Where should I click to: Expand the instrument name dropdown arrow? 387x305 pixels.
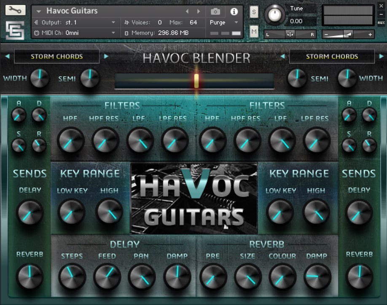click(38, 11)
